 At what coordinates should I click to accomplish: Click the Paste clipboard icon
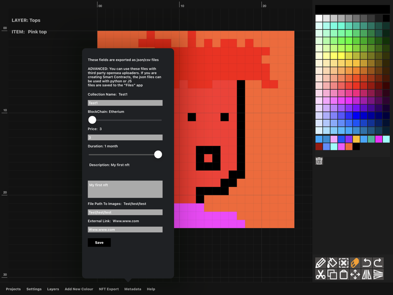pyautogui.click(x=344, y=274)
